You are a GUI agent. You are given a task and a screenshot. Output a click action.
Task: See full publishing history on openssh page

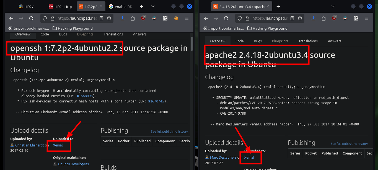pos(169,132)
